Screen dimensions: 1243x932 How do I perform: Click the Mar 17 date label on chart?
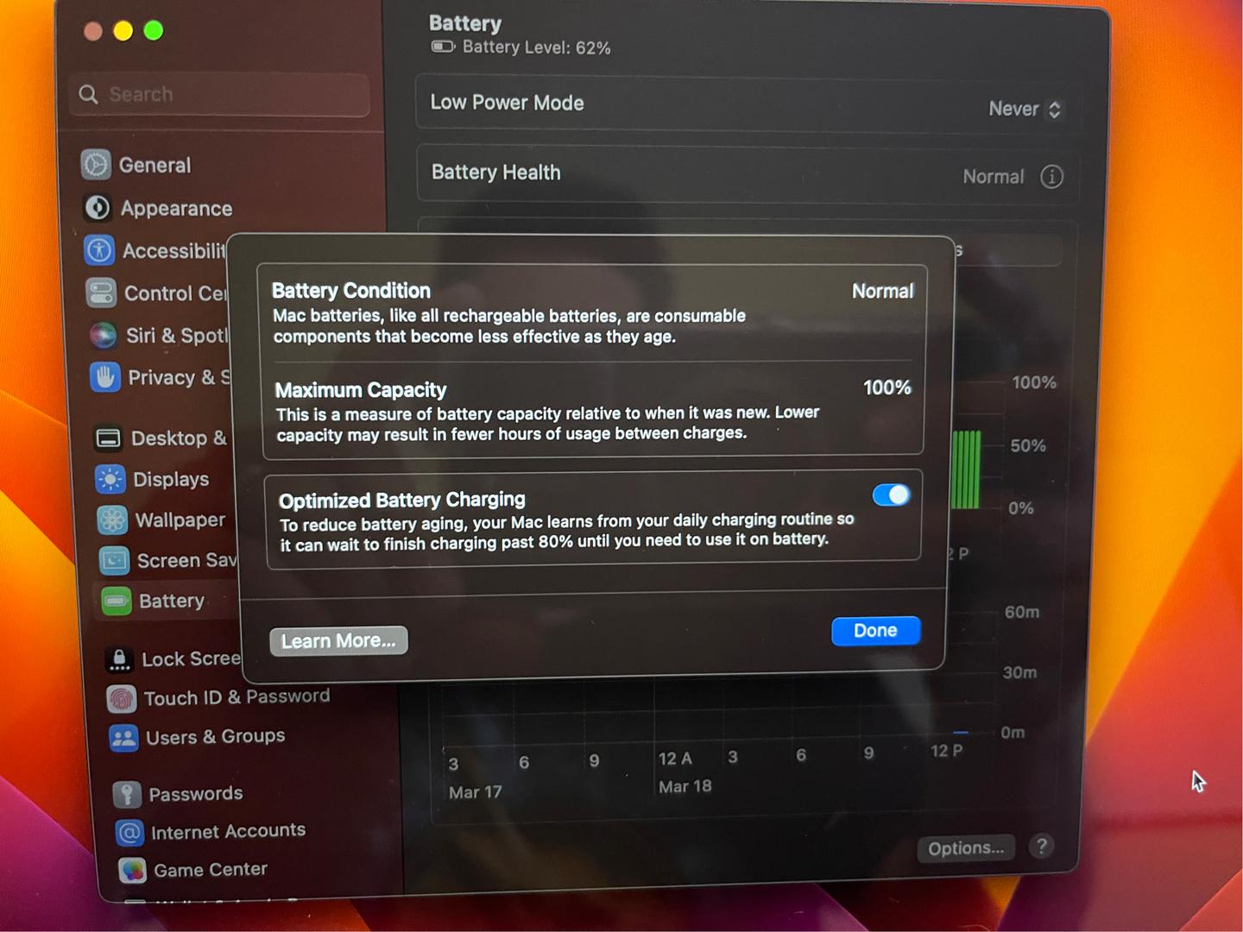475,792
